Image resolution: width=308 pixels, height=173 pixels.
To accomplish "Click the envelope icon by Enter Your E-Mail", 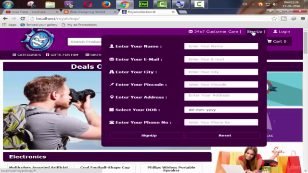I will pos(112,59).
